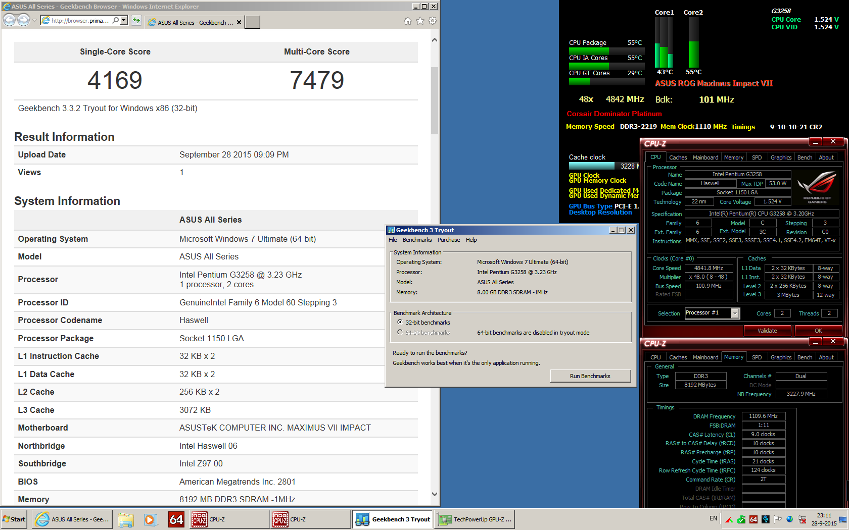This screenshot has width=849, height=530.
Task: Open the Geekbench Purchase menu
Action: (x=449, y=240)
